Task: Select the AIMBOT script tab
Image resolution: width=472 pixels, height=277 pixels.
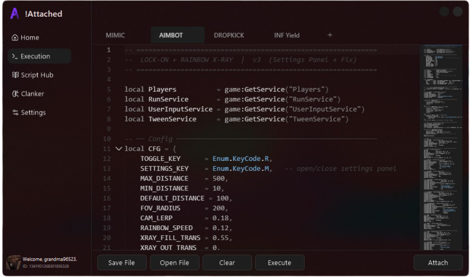Action: click(x=178, y=35)
